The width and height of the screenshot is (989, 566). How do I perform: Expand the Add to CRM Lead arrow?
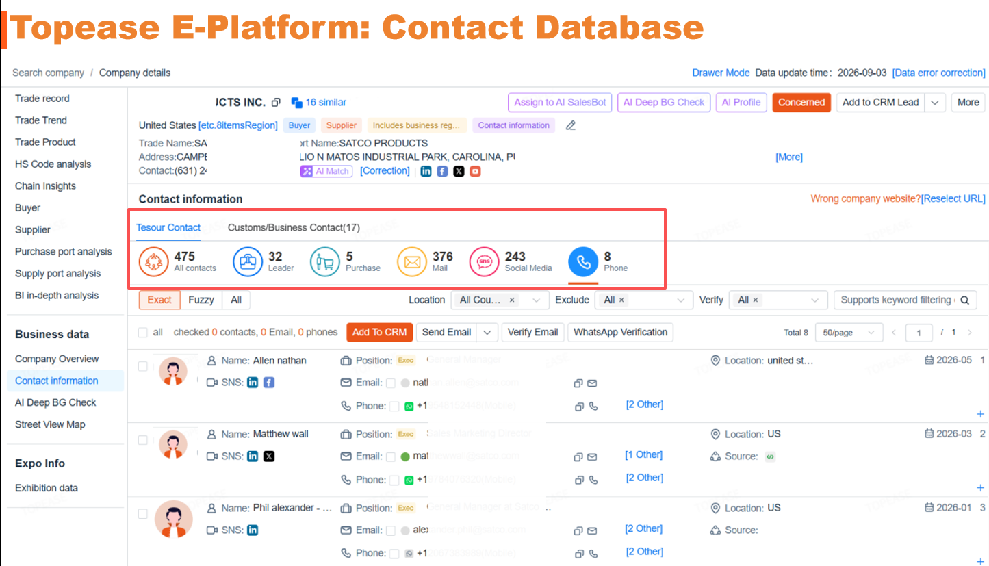[x=935, y=103]
